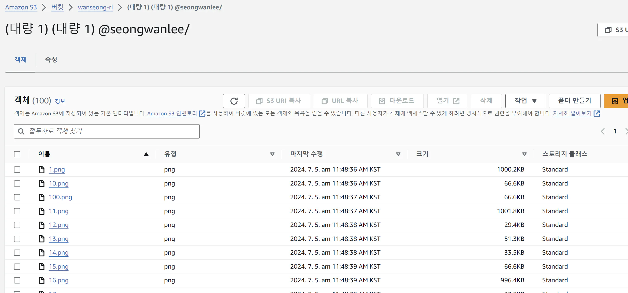The height and width of the screenshot is (293, 628).
Task: Click the download icon in the toolbar
Action: (x=382, y=101)
